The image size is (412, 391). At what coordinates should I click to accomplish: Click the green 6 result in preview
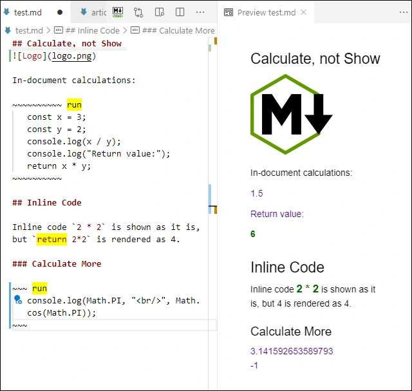point(253,234)
